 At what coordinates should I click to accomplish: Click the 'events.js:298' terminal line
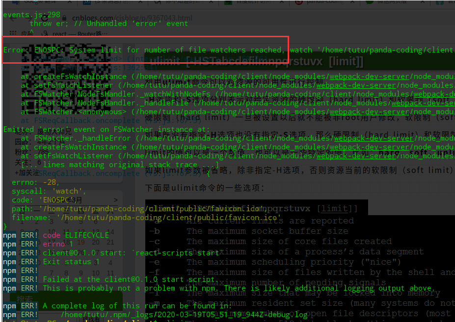[31, 15]
